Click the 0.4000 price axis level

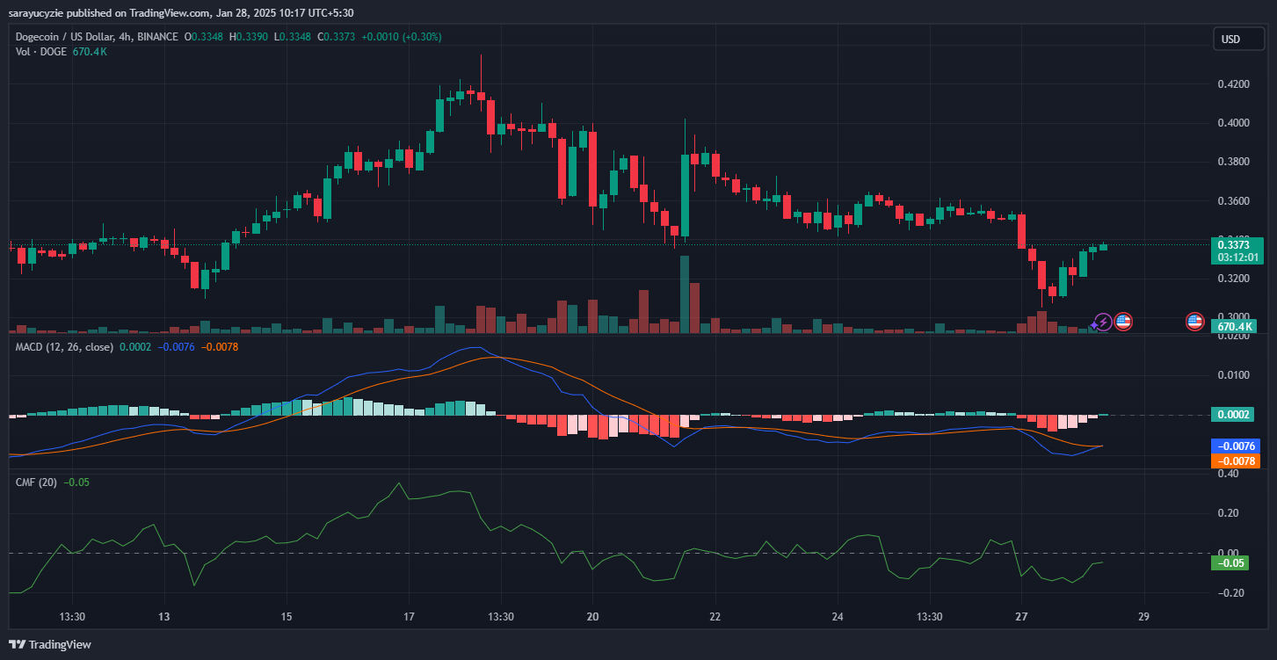1232,123
